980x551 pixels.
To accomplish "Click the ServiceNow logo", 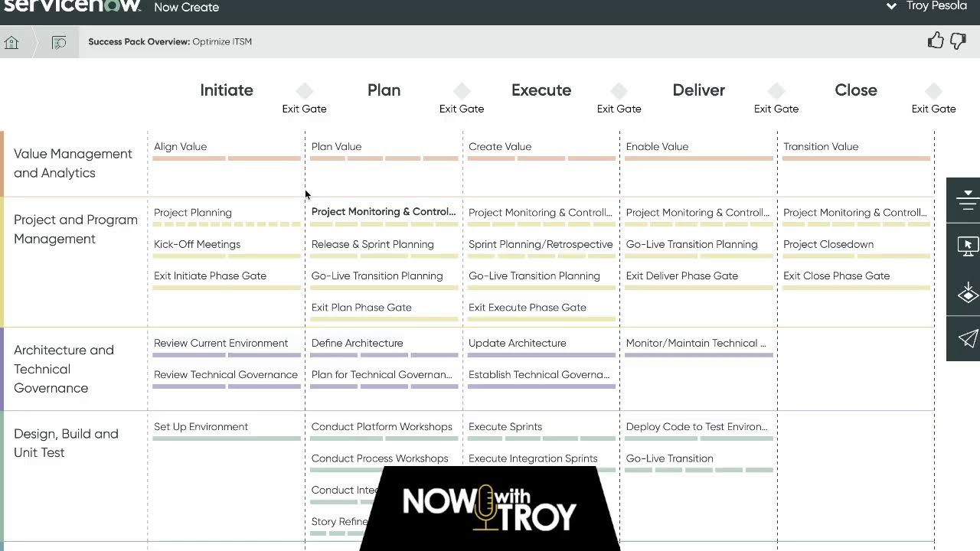I will click(x=67, y=6).
